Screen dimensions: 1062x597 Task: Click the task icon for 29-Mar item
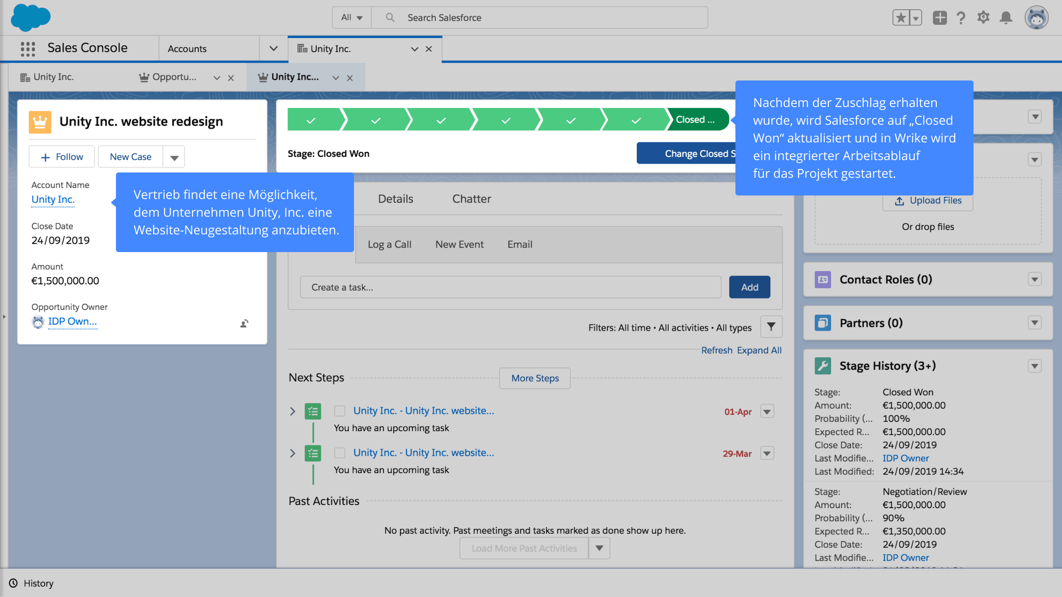[313, 453]
